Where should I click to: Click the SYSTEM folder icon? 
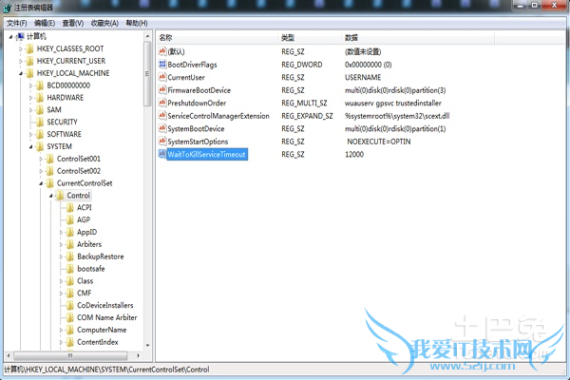pyautogui.click(x=40, y=146)
